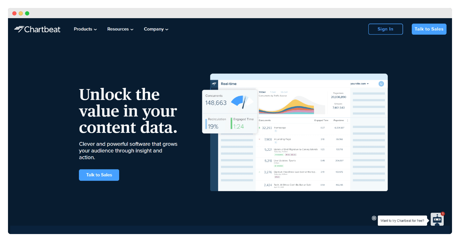Click the green browser window maximize dot
The width and height of the screenshot is (460, 242).
coord(27,13)
